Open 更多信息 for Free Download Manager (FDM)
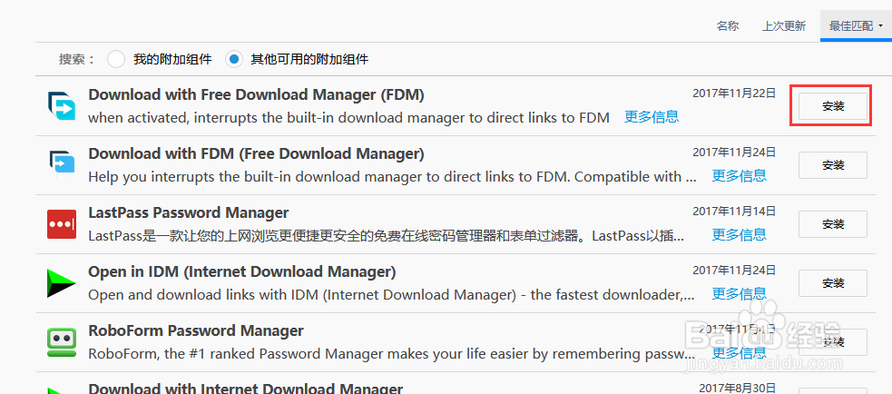Viewport: 892px width, 394px height. tap(652, 117)
